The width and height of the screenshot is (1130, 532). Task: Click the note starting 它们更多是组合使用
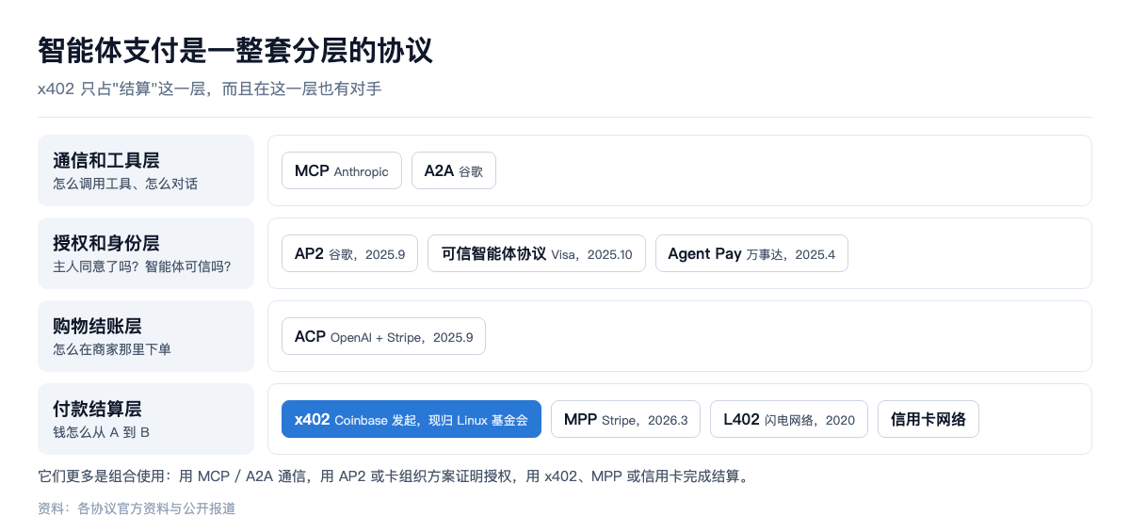coord(393,476)
